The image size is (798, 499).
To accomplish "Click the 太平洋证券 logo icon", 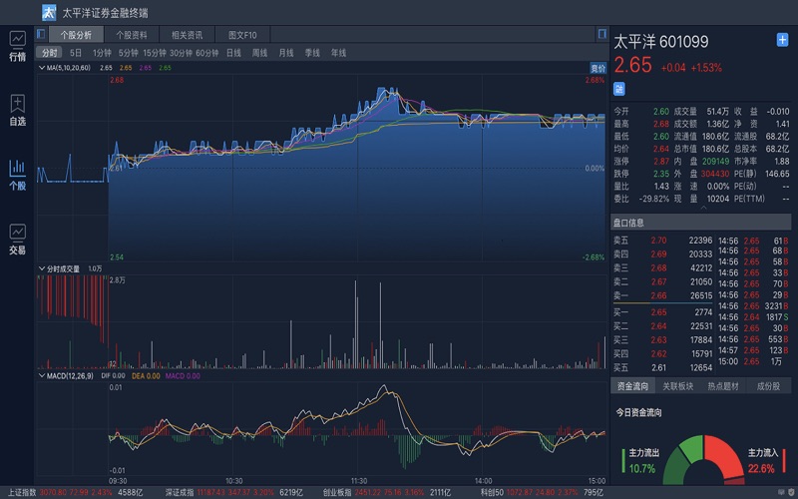I will [49, 12].
